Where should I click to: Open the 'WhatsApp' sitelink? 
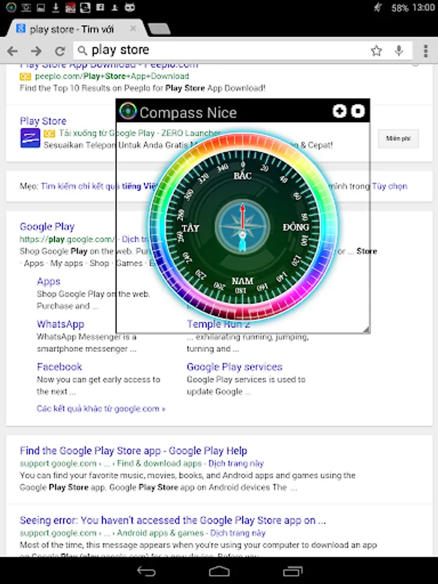click(x=60, y=324)
